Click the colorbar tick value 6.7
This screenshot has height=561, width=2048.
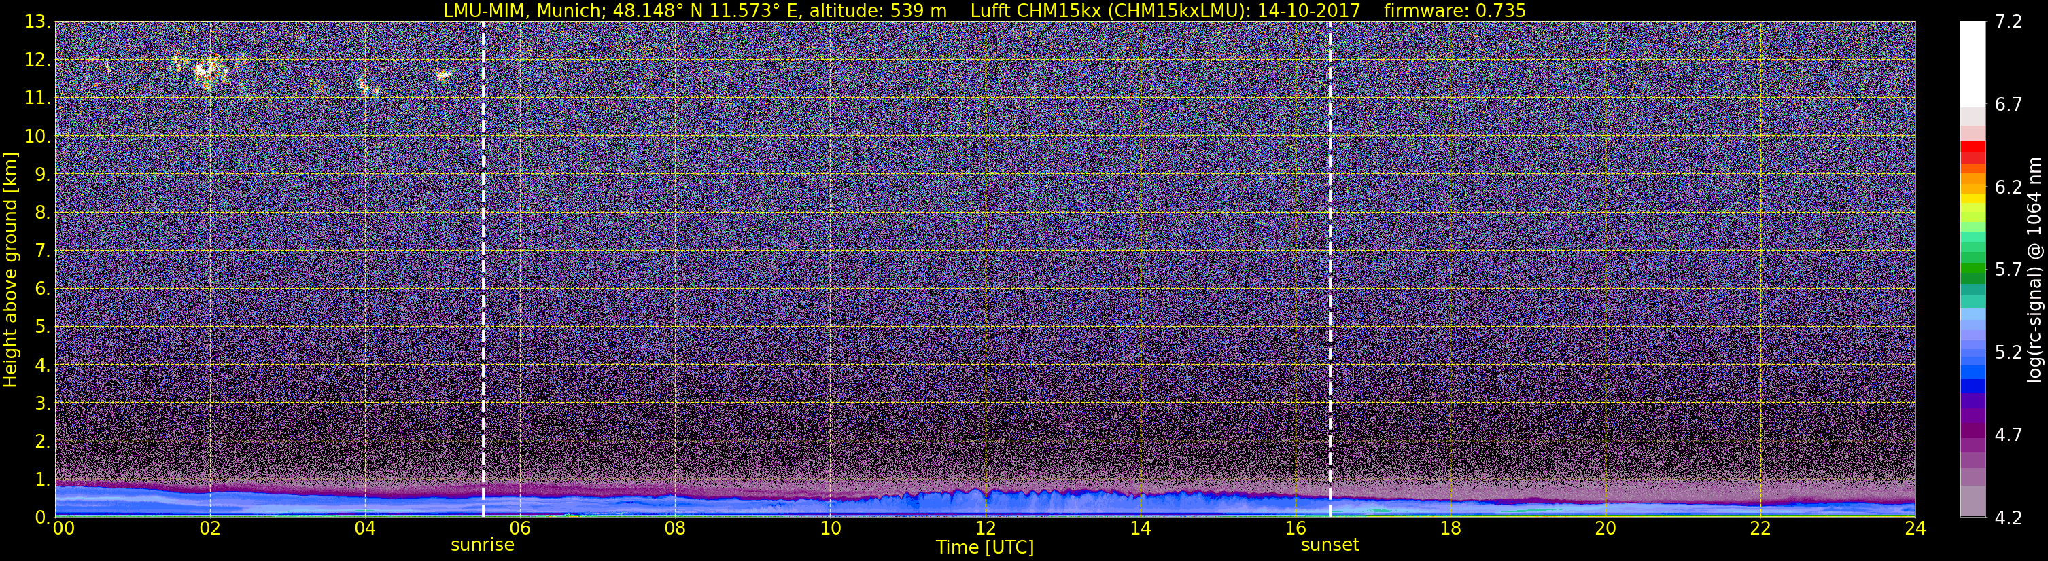(x=2009, y=104)
